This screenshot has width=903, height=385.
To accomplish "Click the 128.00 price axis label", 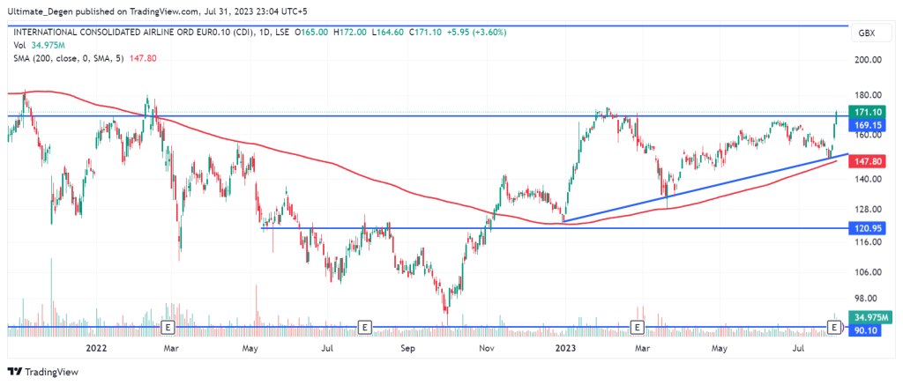I will tap(869, 209).
